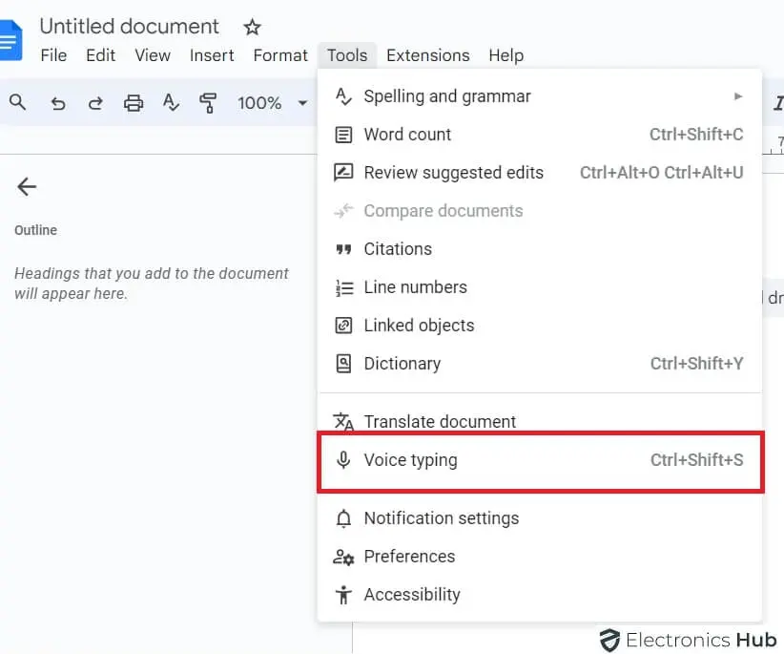Click the Translate document icon
Screen dimensions: 784x654
pos(343,421)
